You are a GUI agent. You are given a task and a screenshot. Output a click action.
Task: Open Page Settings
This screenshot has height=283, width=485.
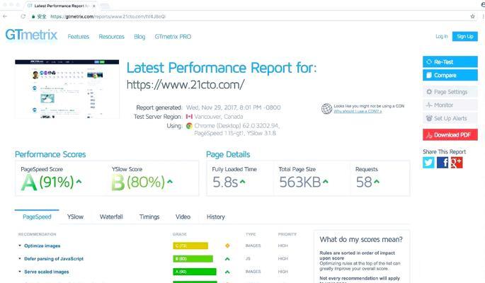(x=450, y=92)
